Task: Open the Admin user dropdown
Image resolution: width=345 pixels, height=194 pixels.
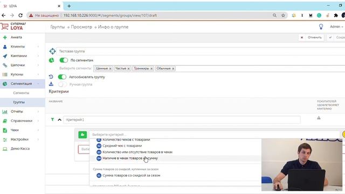Action: (336, 26)
